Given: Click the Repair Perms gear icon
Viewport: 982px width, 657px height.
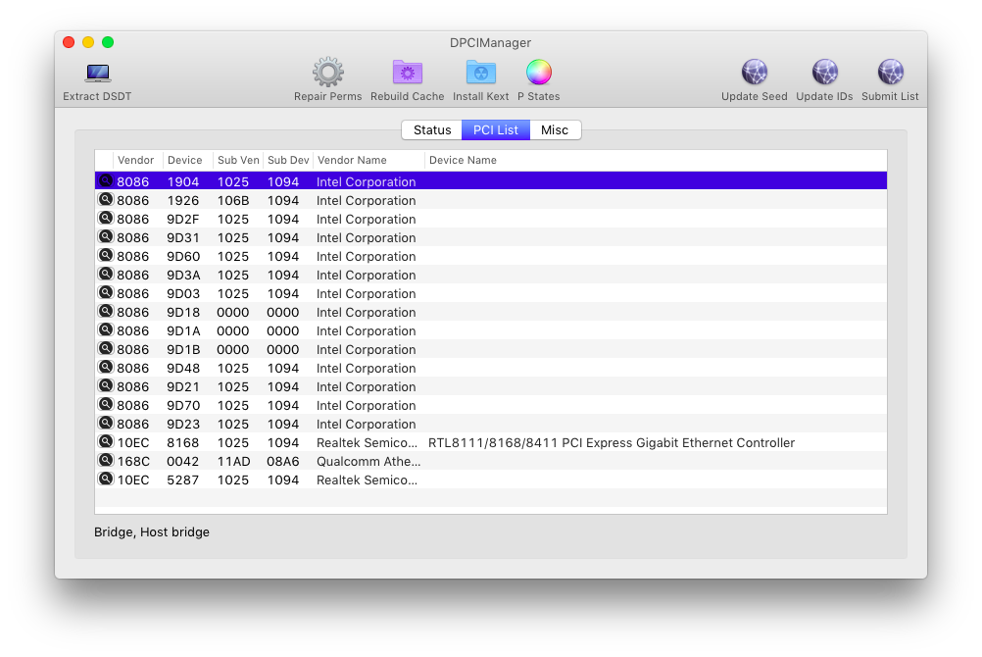Looking at the screenshot, I should tap(327, 73).
